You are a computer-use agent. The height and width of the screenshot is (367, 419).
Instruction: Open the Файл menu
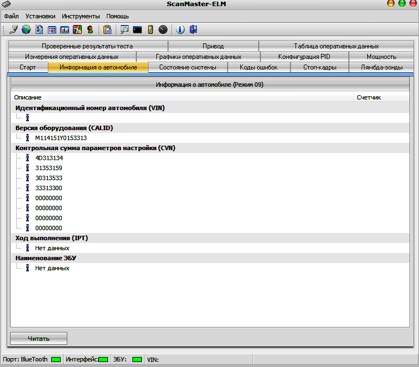click(x=11, y=16)
